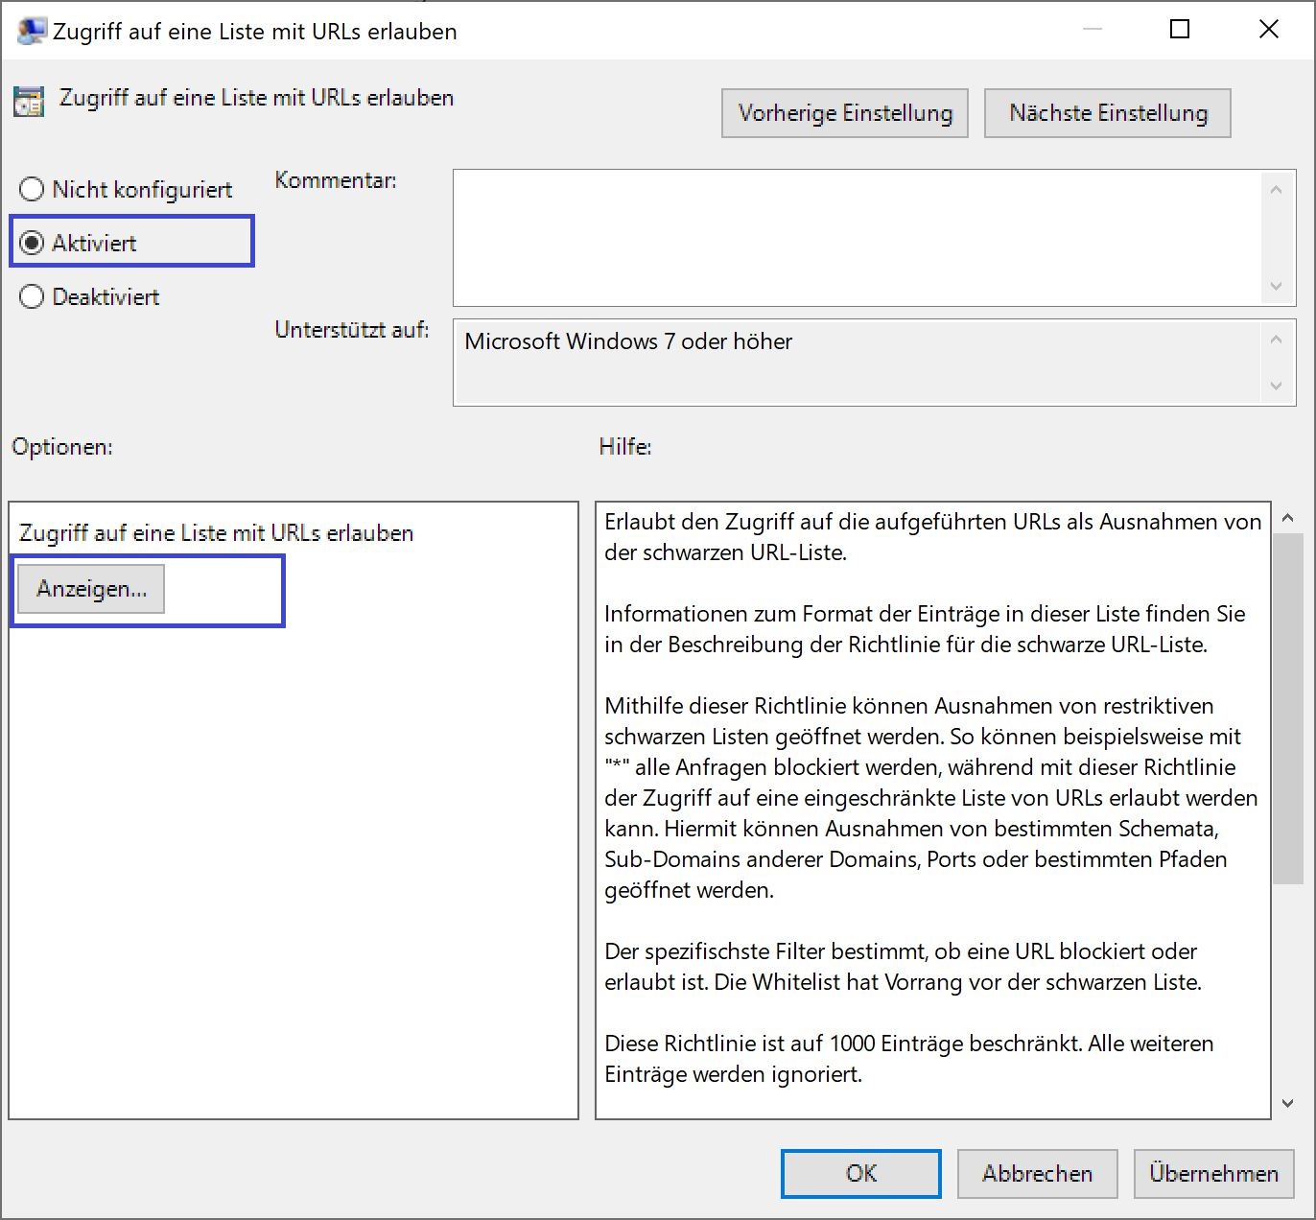
Task: Apply changes with 'Übernehmen'
Action: tap(1212, 1174)
